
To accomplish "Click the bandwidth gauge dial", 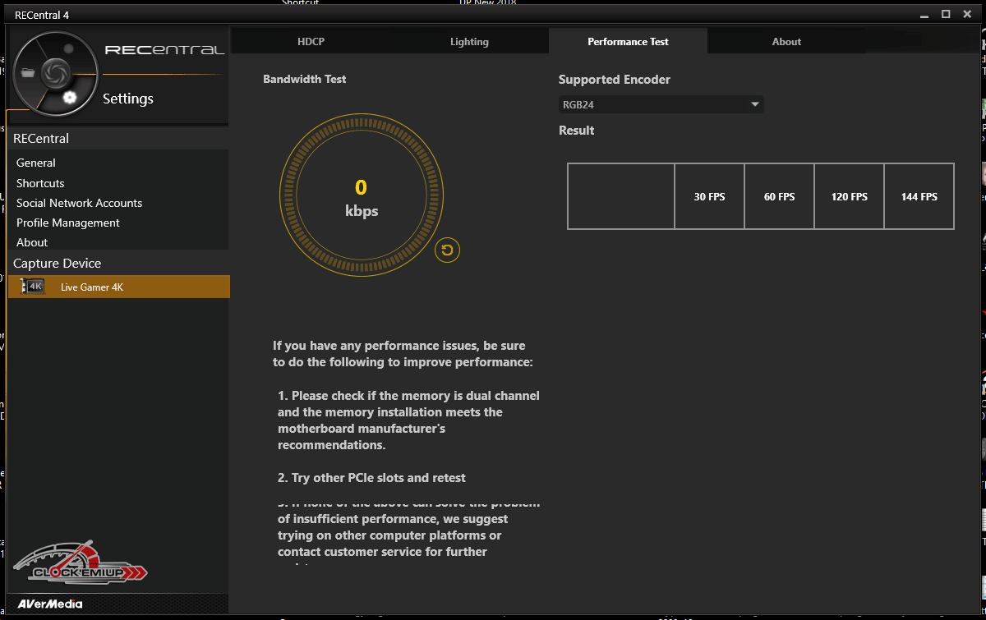I will click(362, 197).
